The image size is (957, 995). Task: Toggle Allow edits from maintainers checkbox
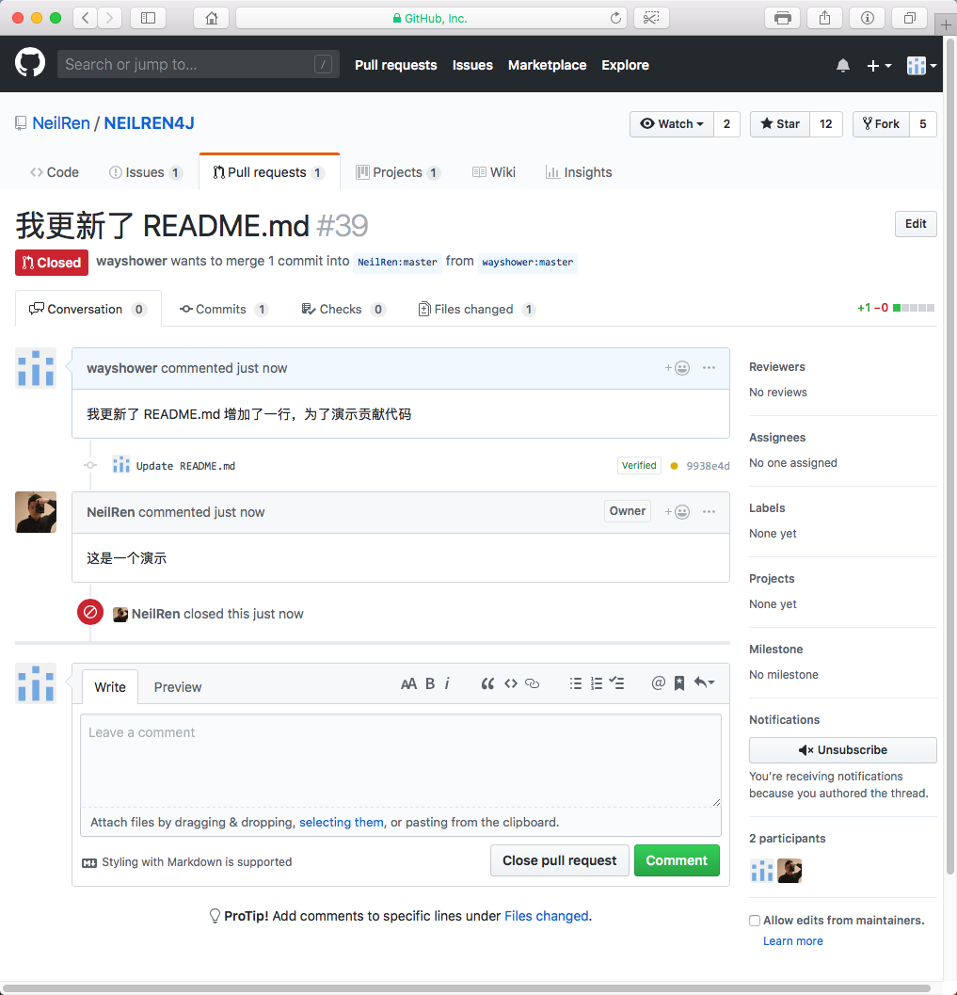[x=755, y=921]
